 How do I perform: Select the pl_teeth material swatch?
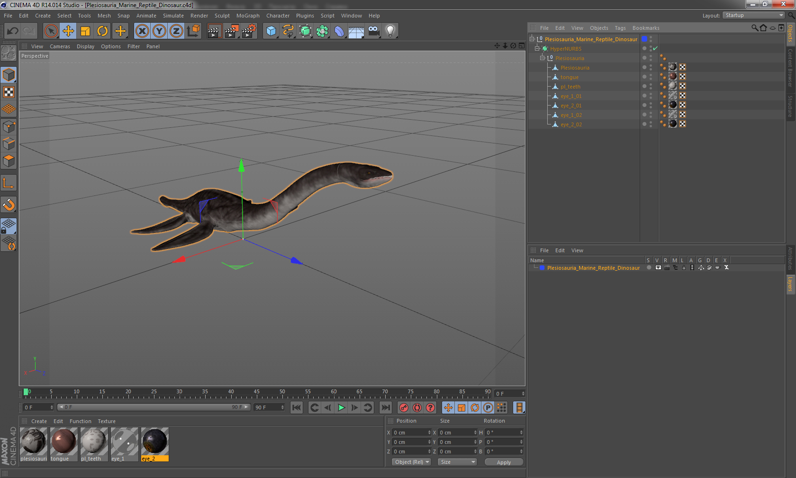pyautogui.click(x=94, y=442)
